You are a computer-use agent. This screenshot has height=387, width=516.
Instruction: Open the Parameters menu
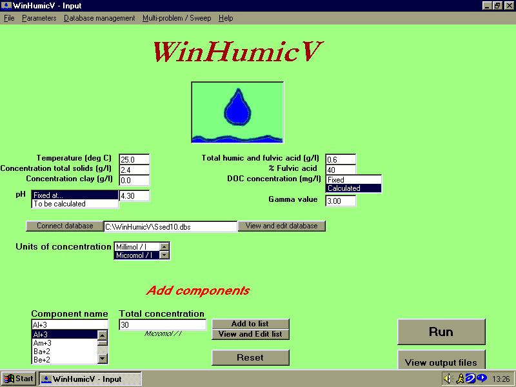[x=39, y=18]
